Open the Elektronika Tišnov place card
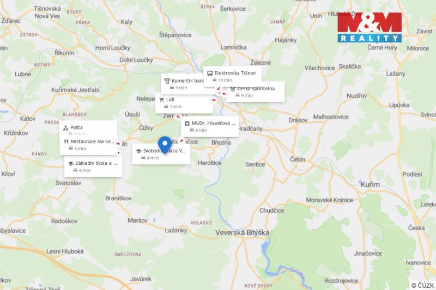Screen dimensions: 436x290 (x=232, y=76)
